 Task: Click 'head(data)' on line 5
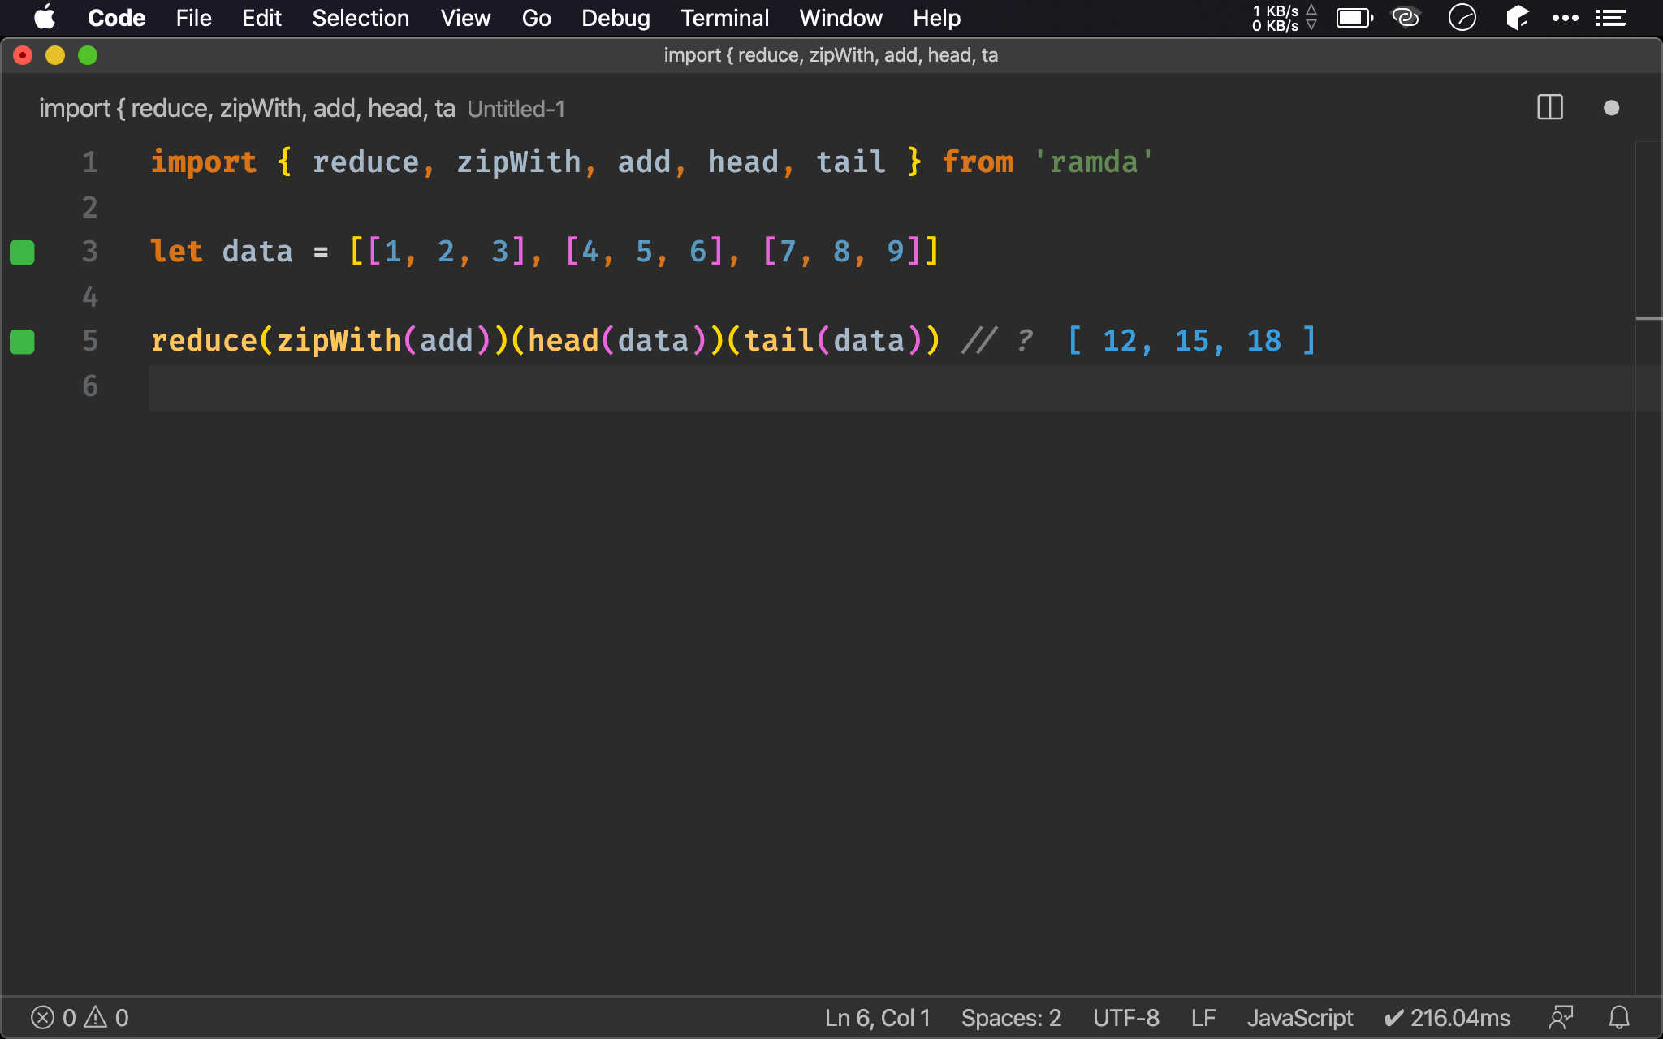click(617, 341)
